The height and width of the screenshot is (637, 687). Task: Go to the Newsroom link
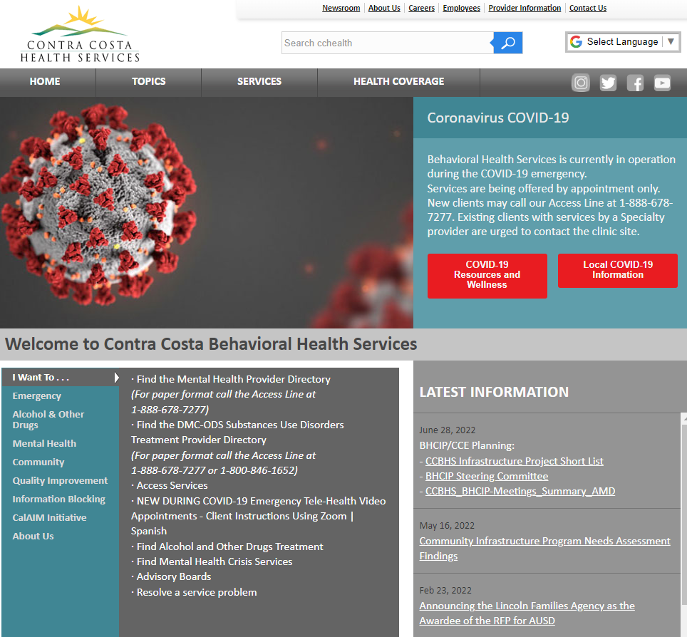341,8
